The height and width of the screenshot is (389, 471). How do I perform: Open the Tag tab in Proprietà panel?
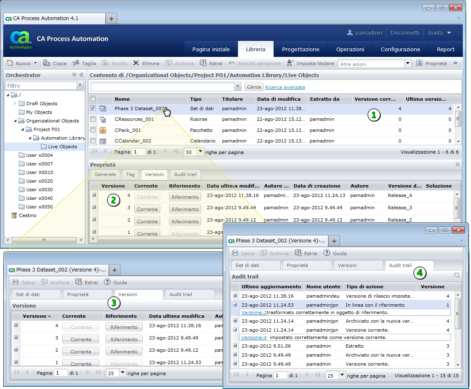pyautogui.click(x=130, y=174)
